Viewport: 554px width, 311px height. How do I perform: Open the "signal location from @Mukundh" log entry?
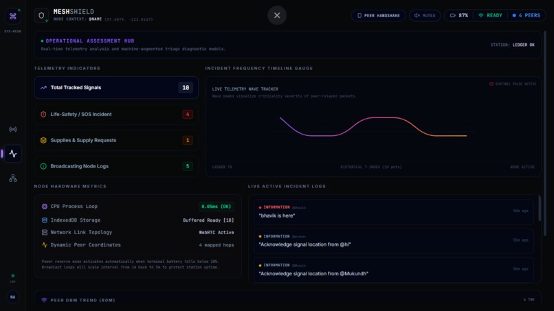point(394,270)
